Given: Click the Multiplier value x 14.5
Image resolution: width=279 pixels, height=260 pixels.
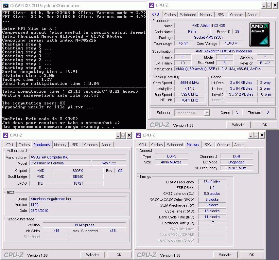Looking at the screenshot, I should point(190,88).
